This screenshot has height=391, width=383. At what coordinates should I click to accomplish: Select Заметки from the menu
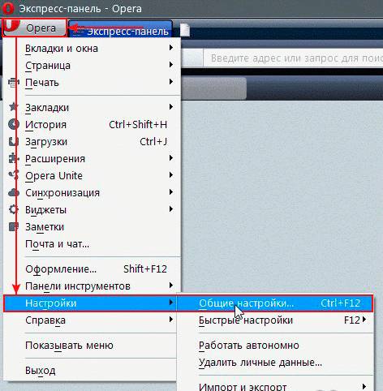[92, 227]
